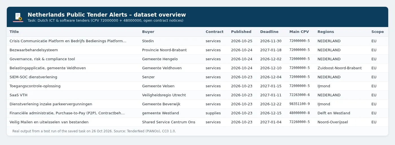
Task: Click buyer Shared Service Centrum Ons
Action: point(169,122)
